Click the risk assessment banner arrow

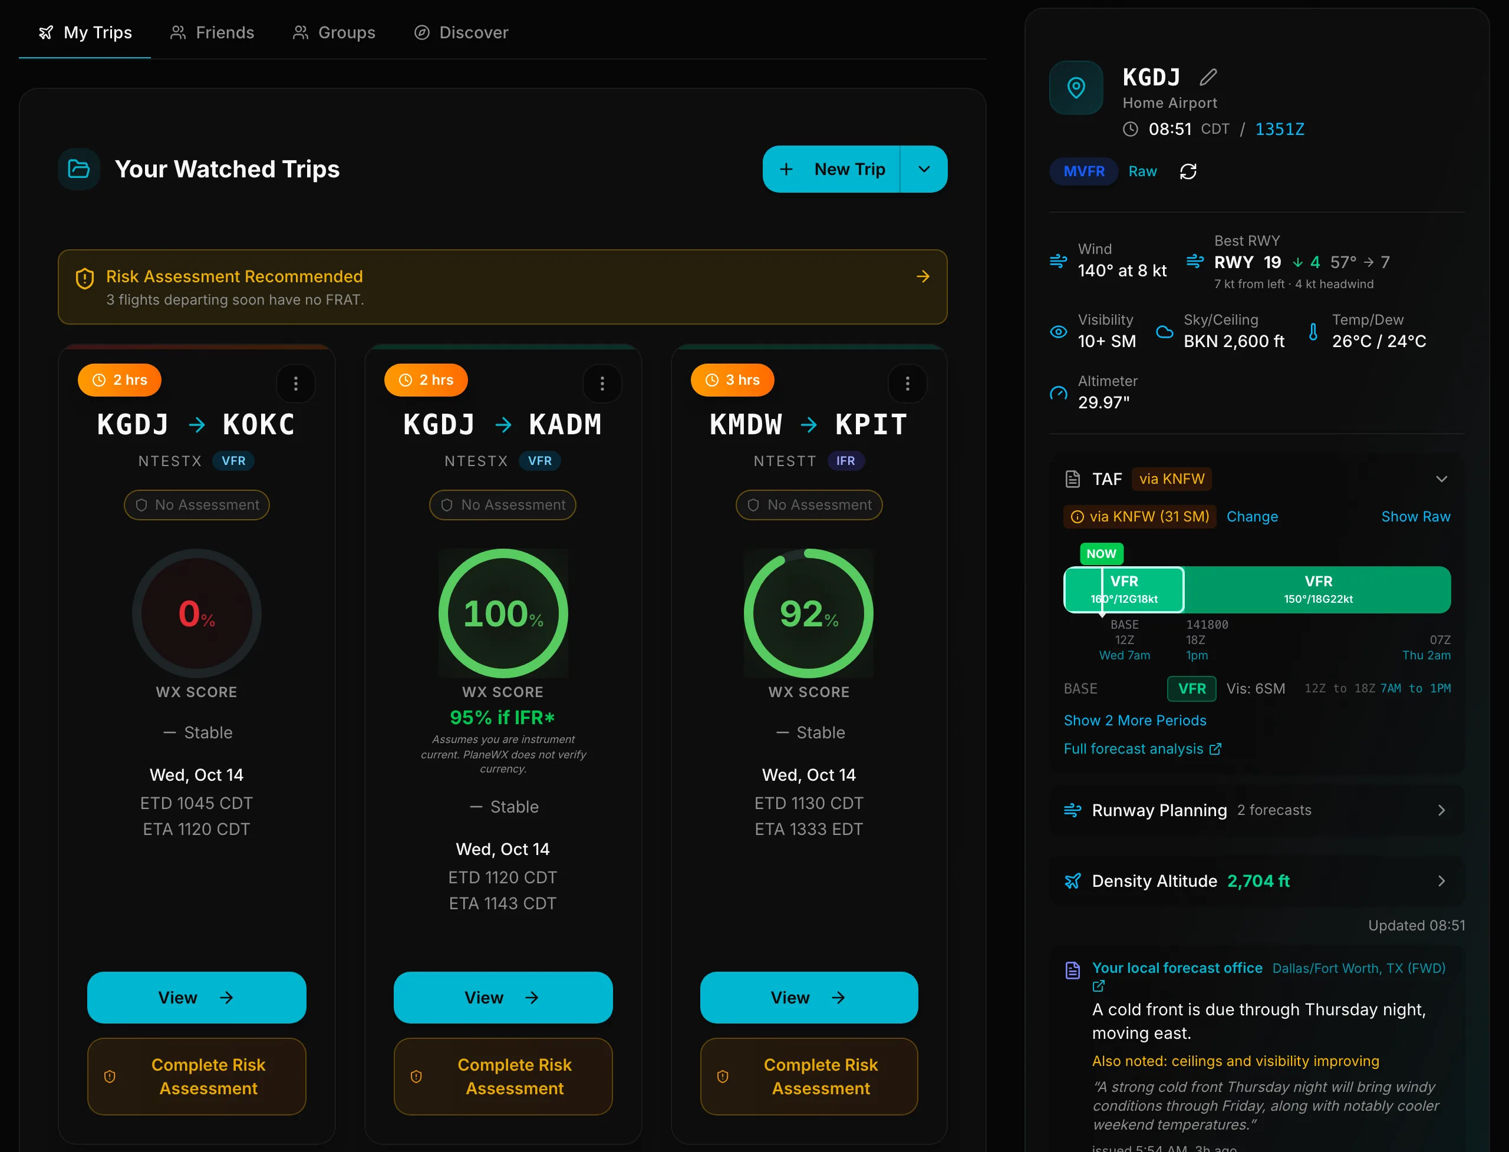922,276
